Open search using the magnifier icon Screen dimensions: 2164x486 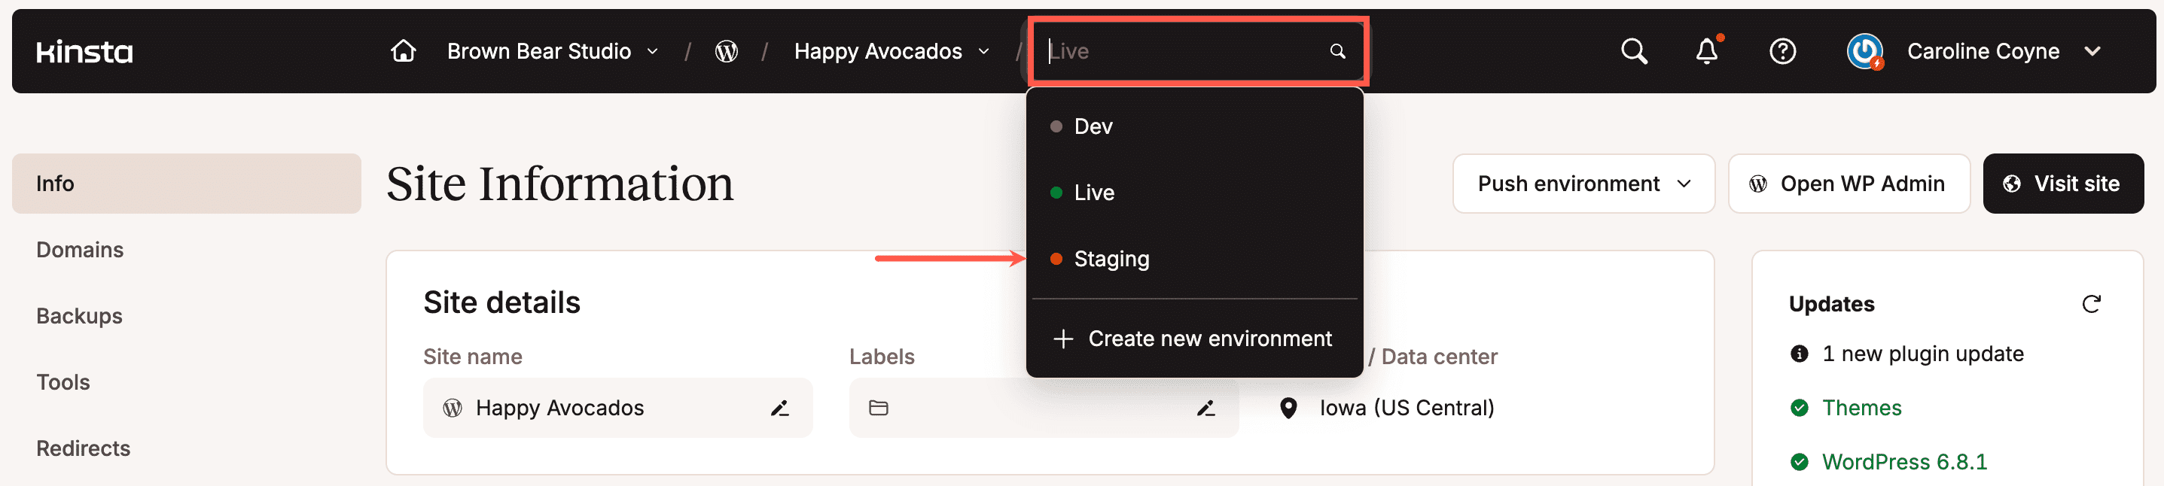tap(1633, 50)
